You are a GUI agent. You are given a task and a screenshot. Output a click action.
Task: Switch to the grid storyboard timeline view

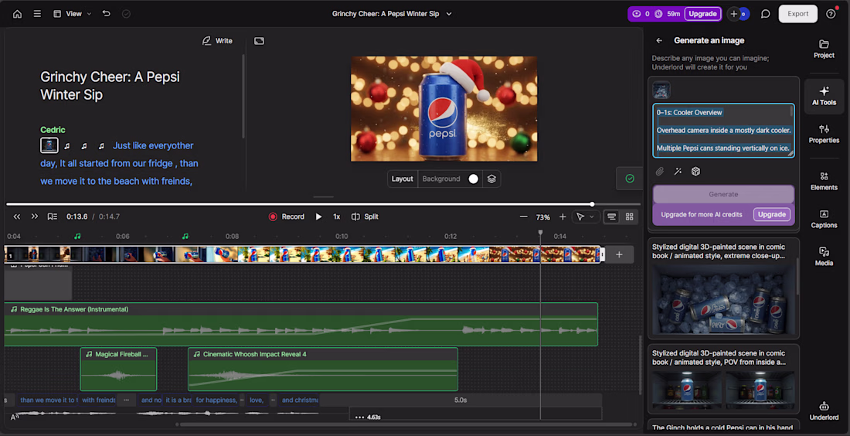pyautogui.click(x=630, y=216)
